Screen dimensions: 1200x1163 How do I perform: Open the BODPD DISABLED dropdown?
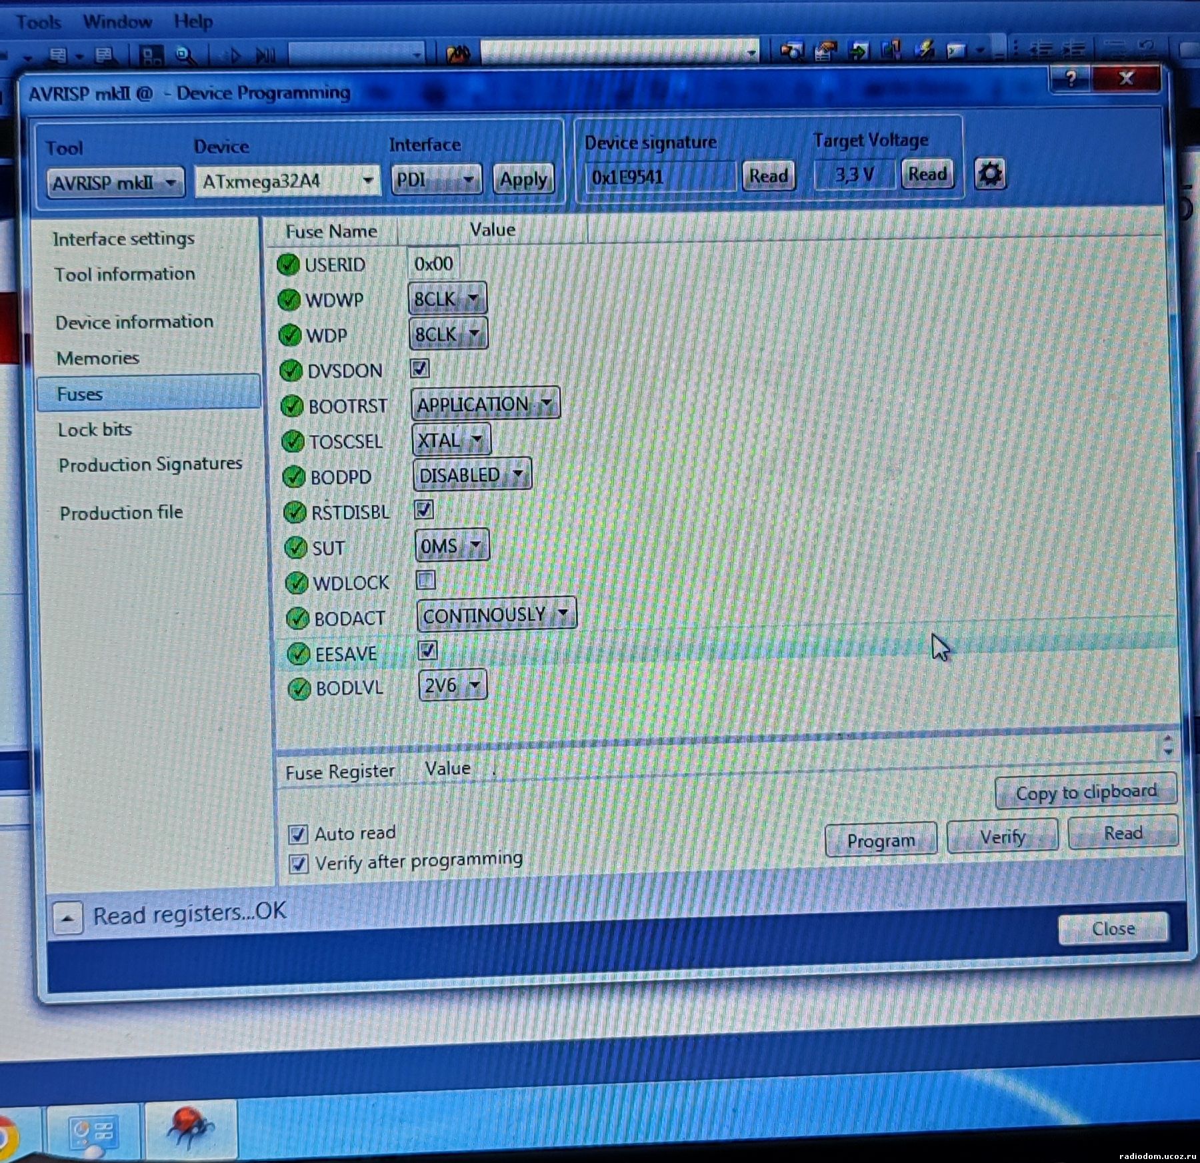click(x=472, y=475)
